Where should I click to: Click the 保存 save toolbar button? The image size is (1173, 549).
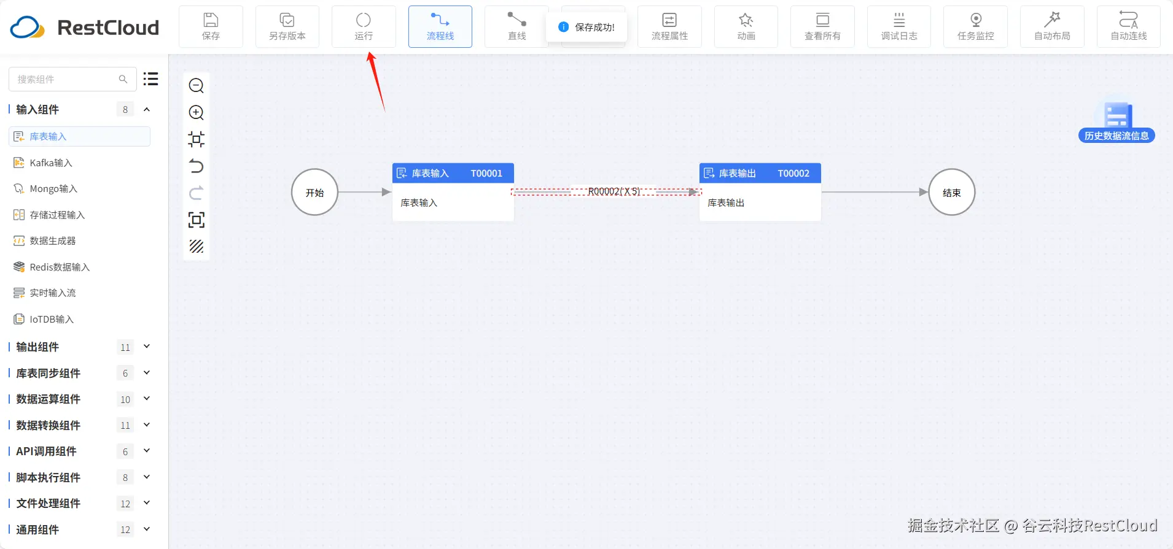point(211,27)
